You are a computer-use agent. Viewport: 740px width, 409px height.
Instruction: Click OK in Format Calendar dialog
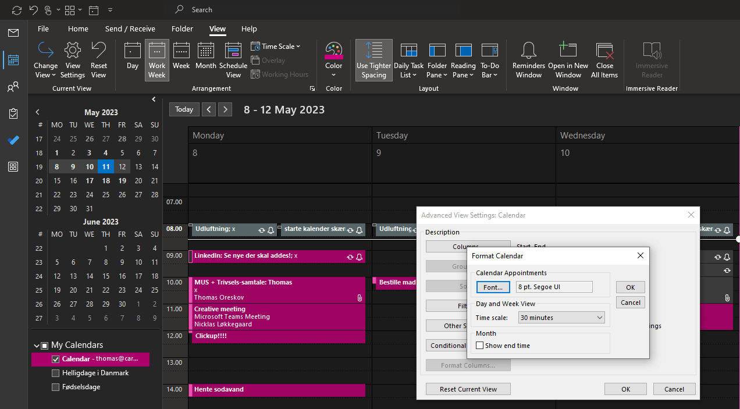click(631, 287)
